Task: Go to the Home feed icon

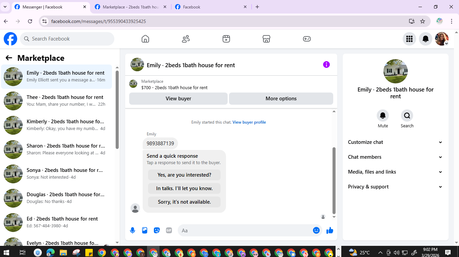Action: pyautogui.click(x=145, y=39)
